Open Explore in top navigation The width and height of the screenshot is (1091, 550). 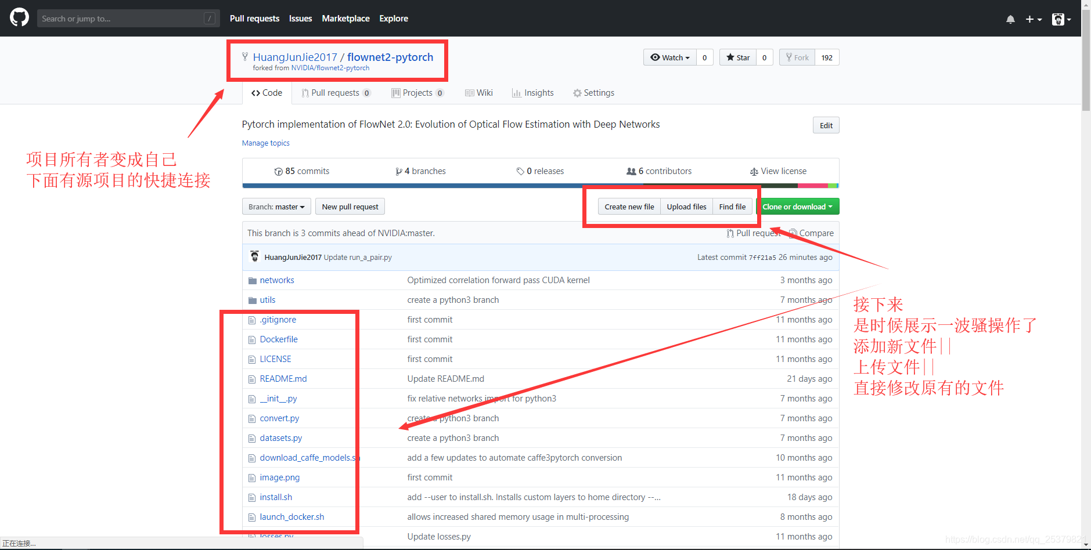coord(394,19)
